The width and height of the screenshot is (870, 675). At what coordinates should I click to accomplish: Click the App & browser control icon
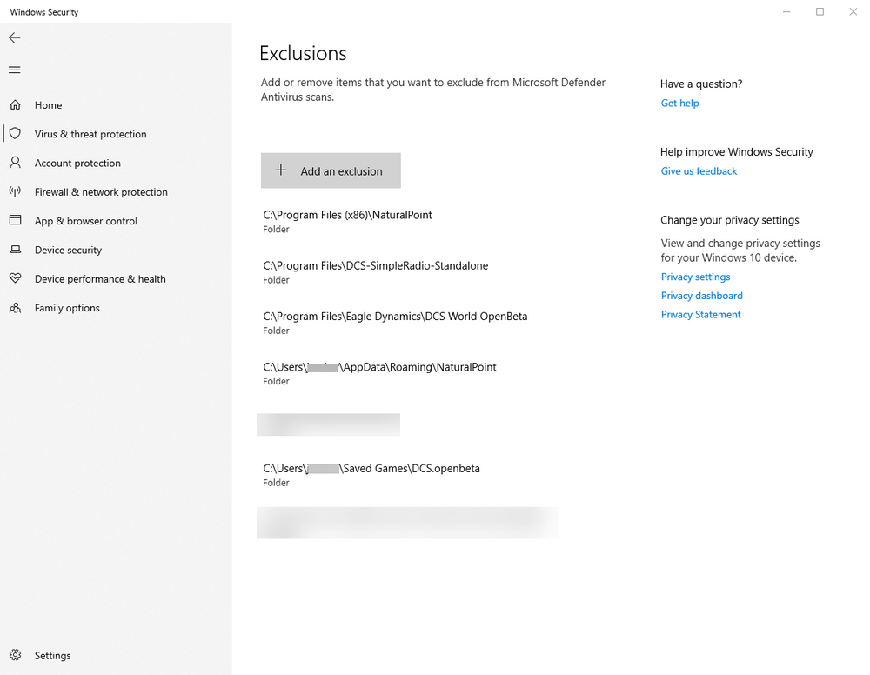click(15, 221)
